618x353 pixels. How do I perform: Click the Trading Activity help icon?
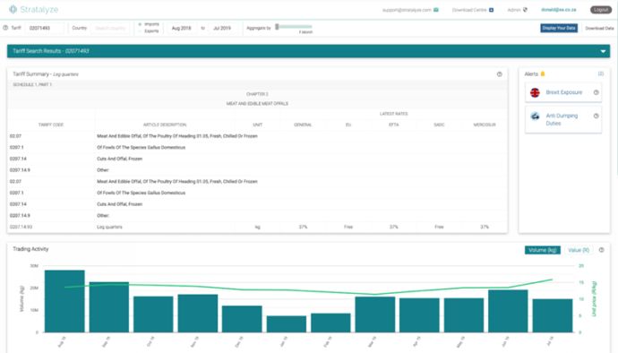pyautogui.click(x=602, y=250)
